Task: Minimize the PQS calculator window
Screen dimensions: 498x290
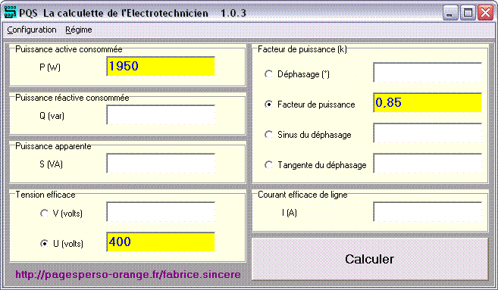Action: [x=450, y=13]
